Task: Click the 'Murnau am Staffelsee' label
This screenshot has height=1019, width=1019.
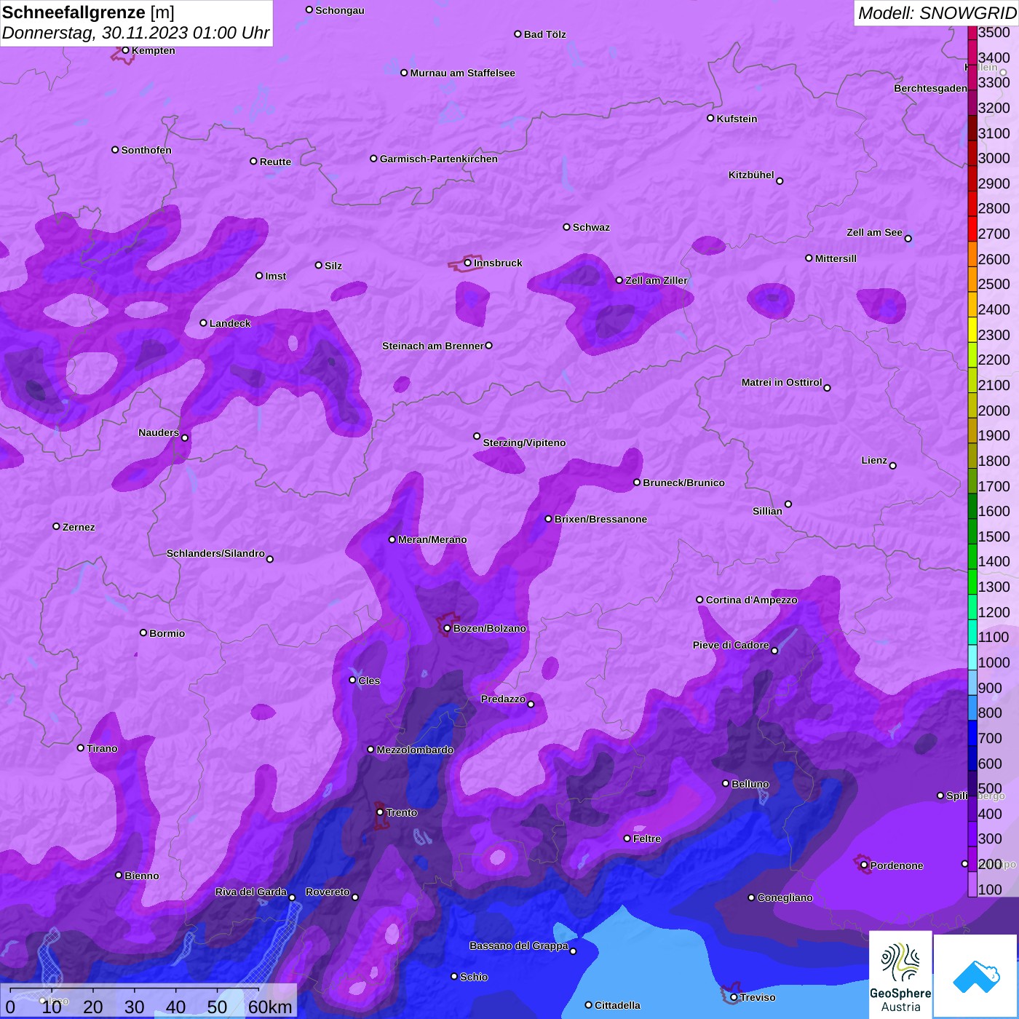Action: (463, 74)
